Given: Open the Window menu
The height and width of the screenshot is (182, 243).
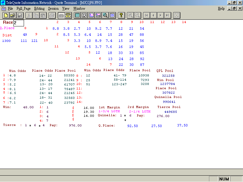Looking at the screenshot, I should 79,8.
